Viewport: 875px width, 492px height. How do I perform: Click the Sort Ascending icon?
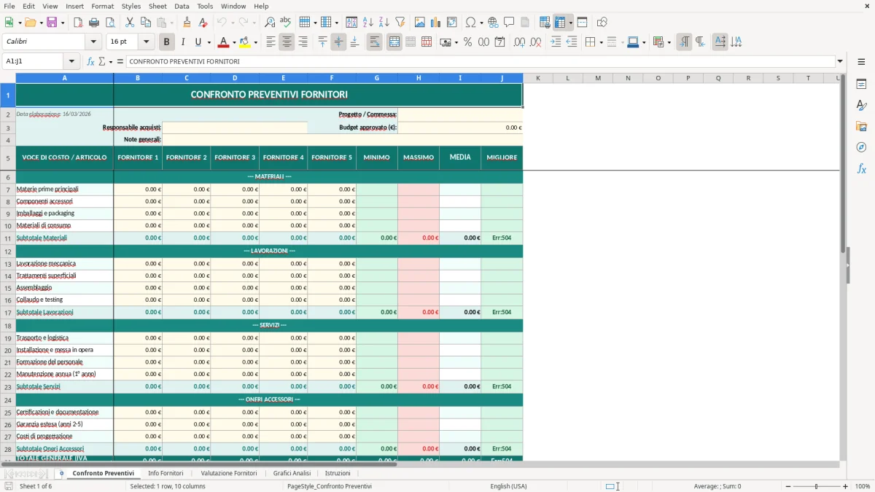point(368,23)
